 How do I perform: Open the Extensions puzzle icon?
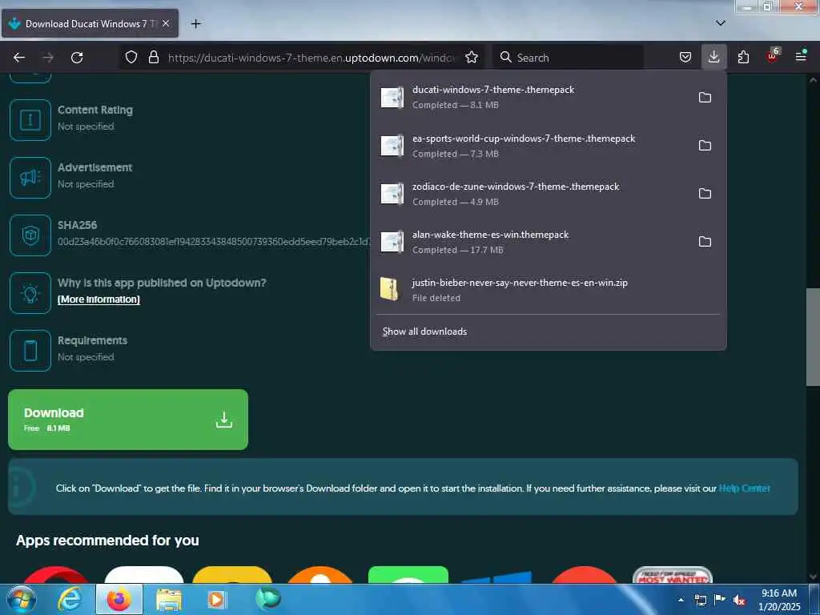[x=743, y=57]
